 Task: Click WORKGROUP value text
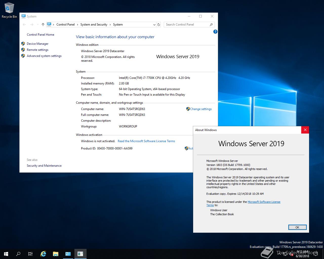(128, 126)
